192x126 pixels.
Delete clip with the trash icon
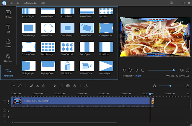point(43,86)
